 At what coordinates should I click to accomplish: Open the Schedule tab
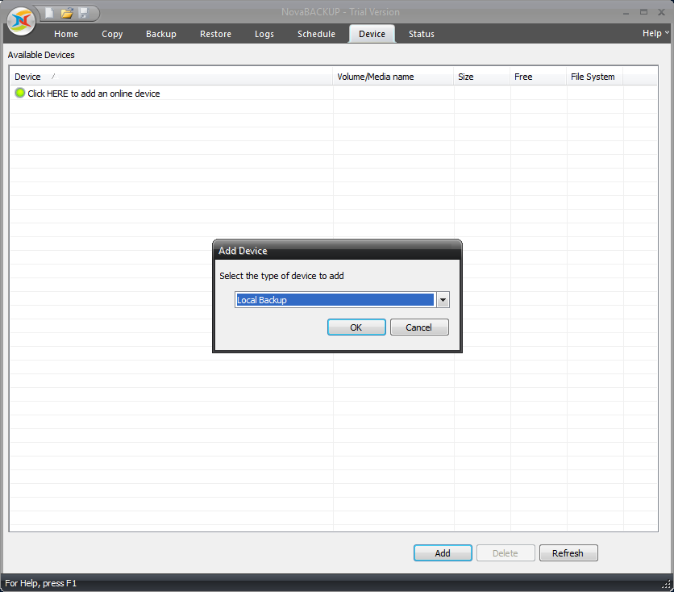[316, 34]
